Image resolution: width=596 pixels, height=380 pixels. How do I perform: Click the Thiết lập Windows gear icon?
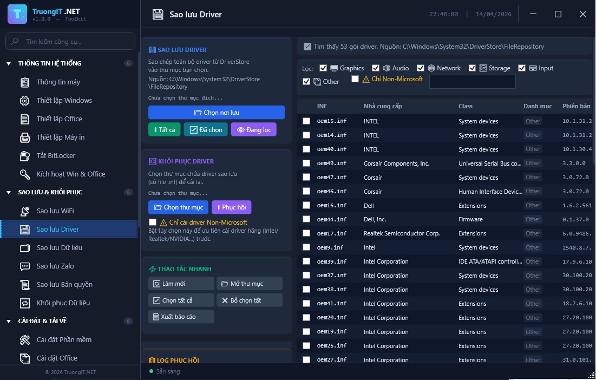coord(25,101)
